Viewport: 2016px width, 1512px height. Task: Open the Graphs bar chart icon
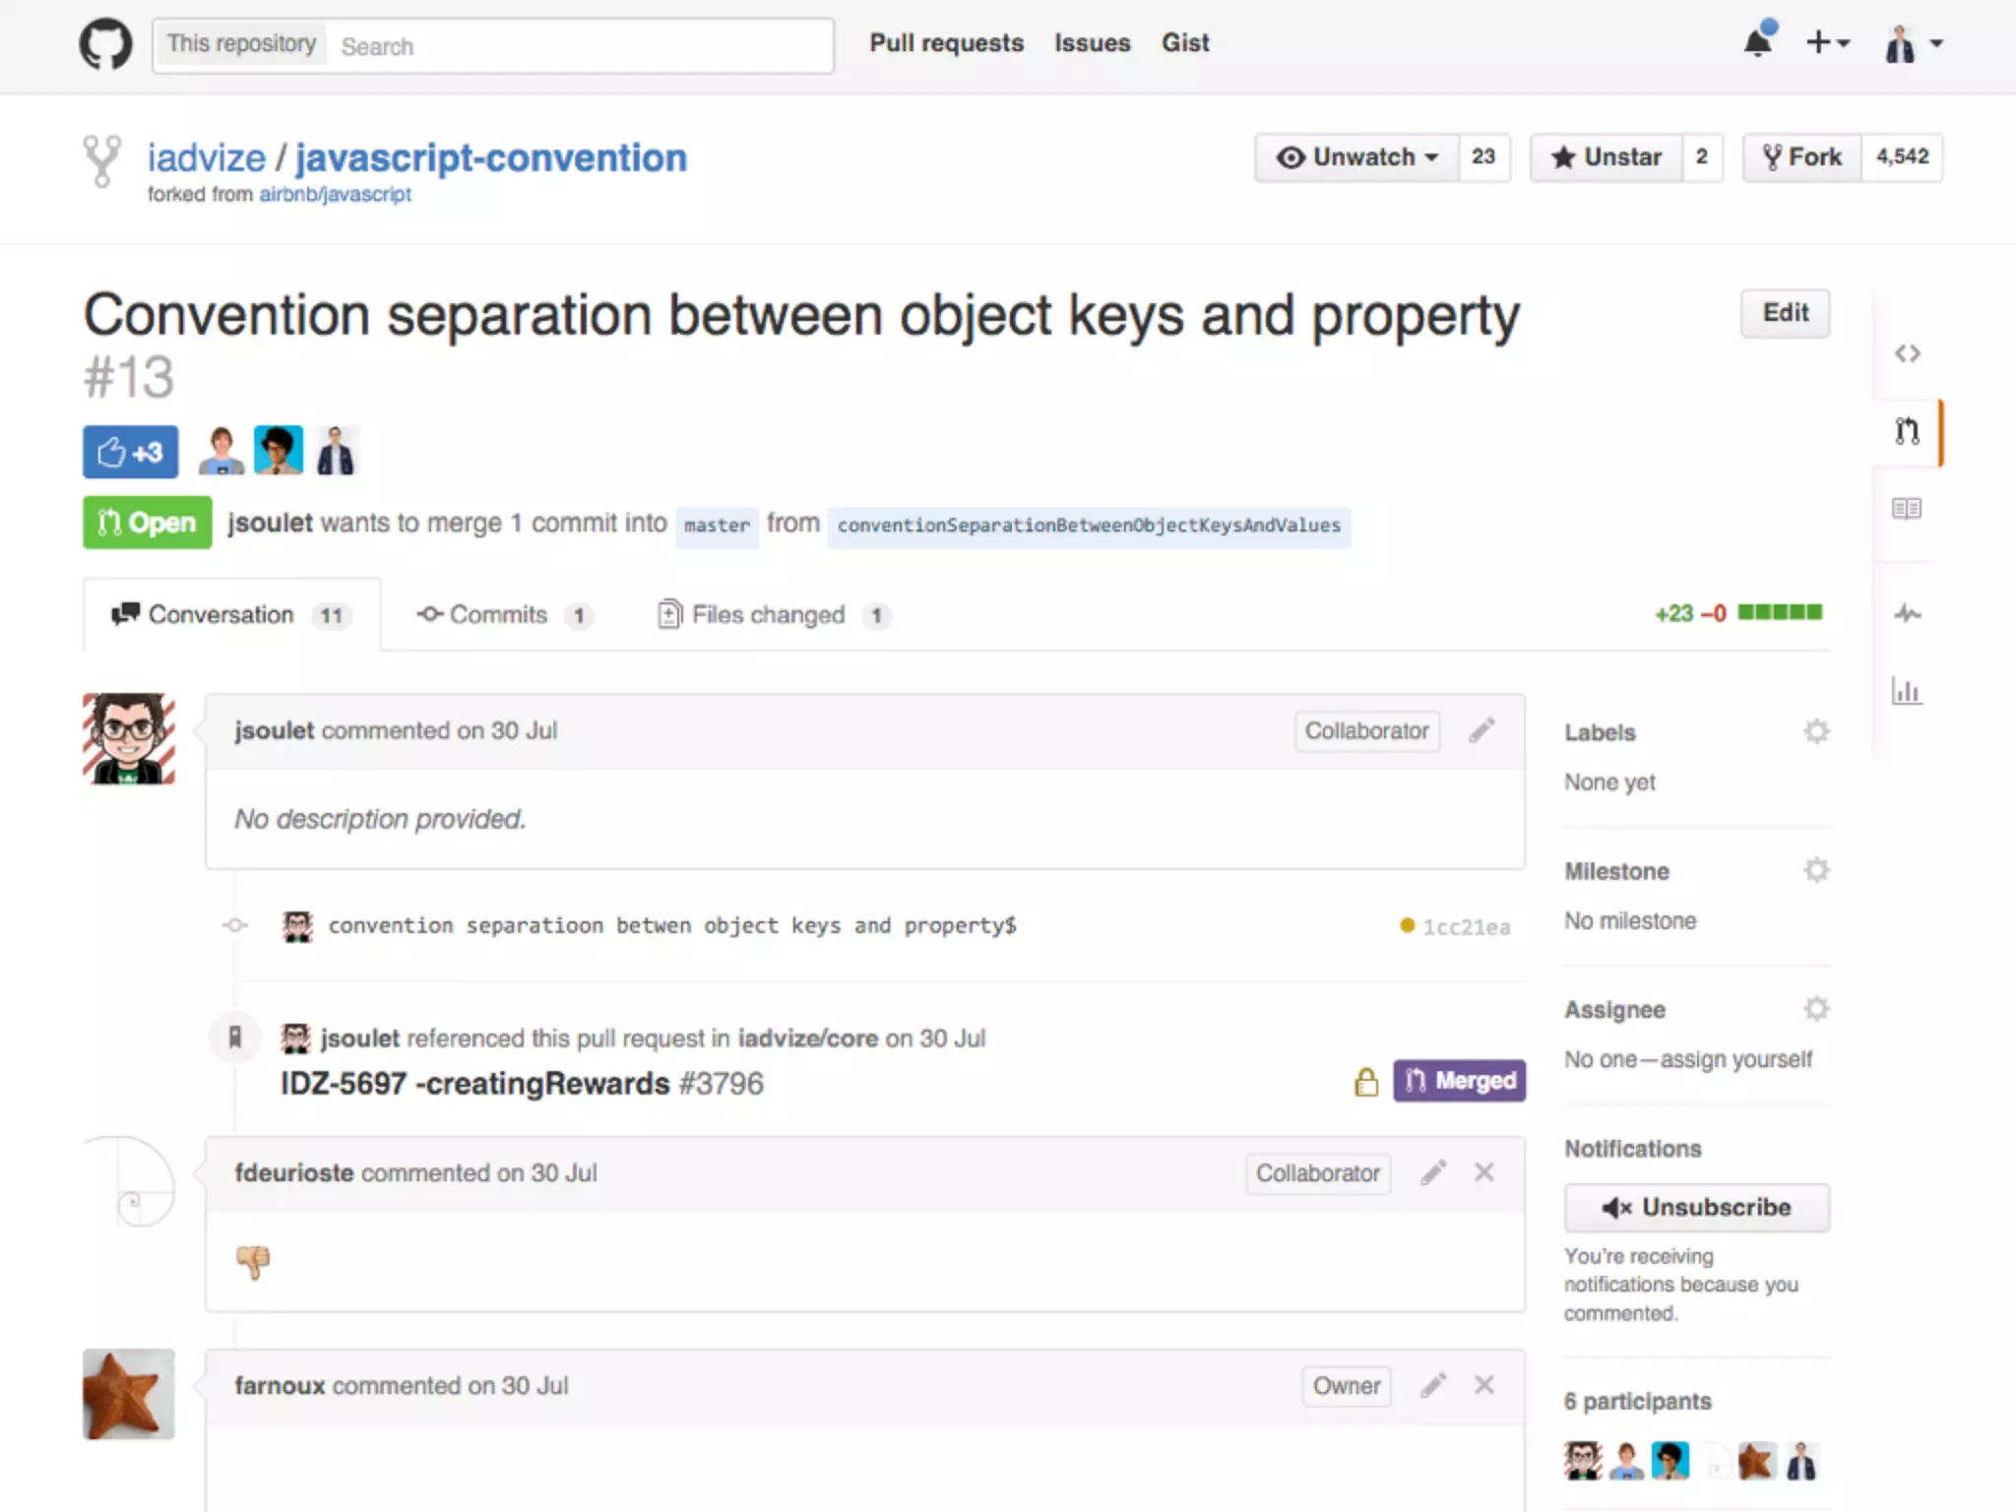coord(1907,691)
